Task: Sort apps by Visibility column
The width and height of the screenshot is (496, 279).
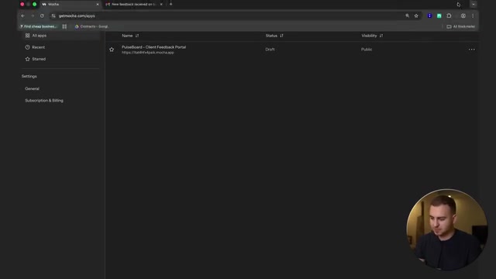Action: [372, 36]
